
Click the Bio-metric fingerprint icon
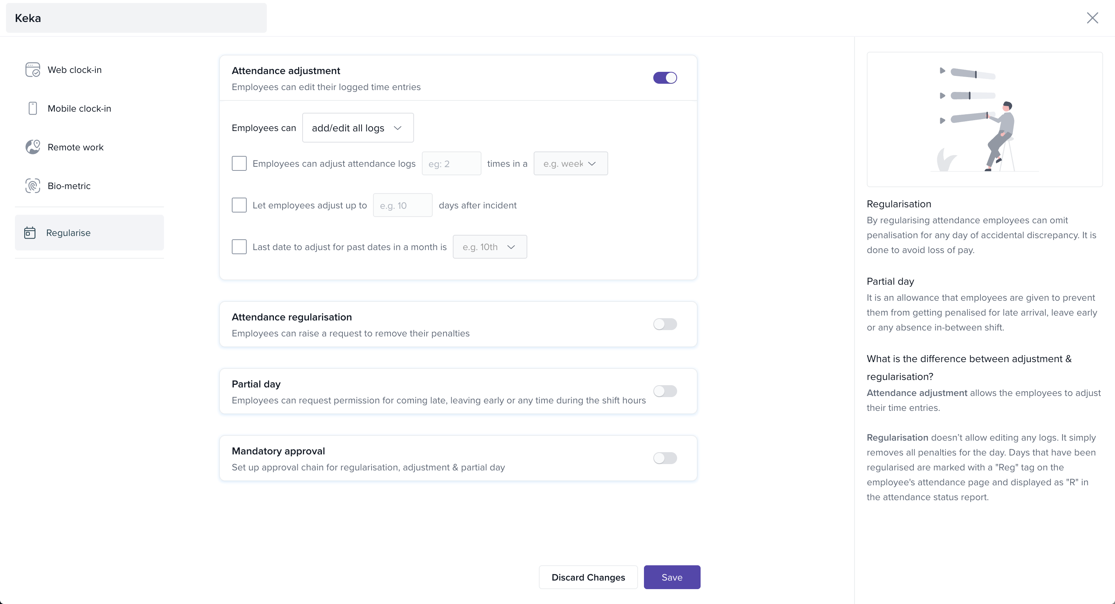[x=32, y=186]
